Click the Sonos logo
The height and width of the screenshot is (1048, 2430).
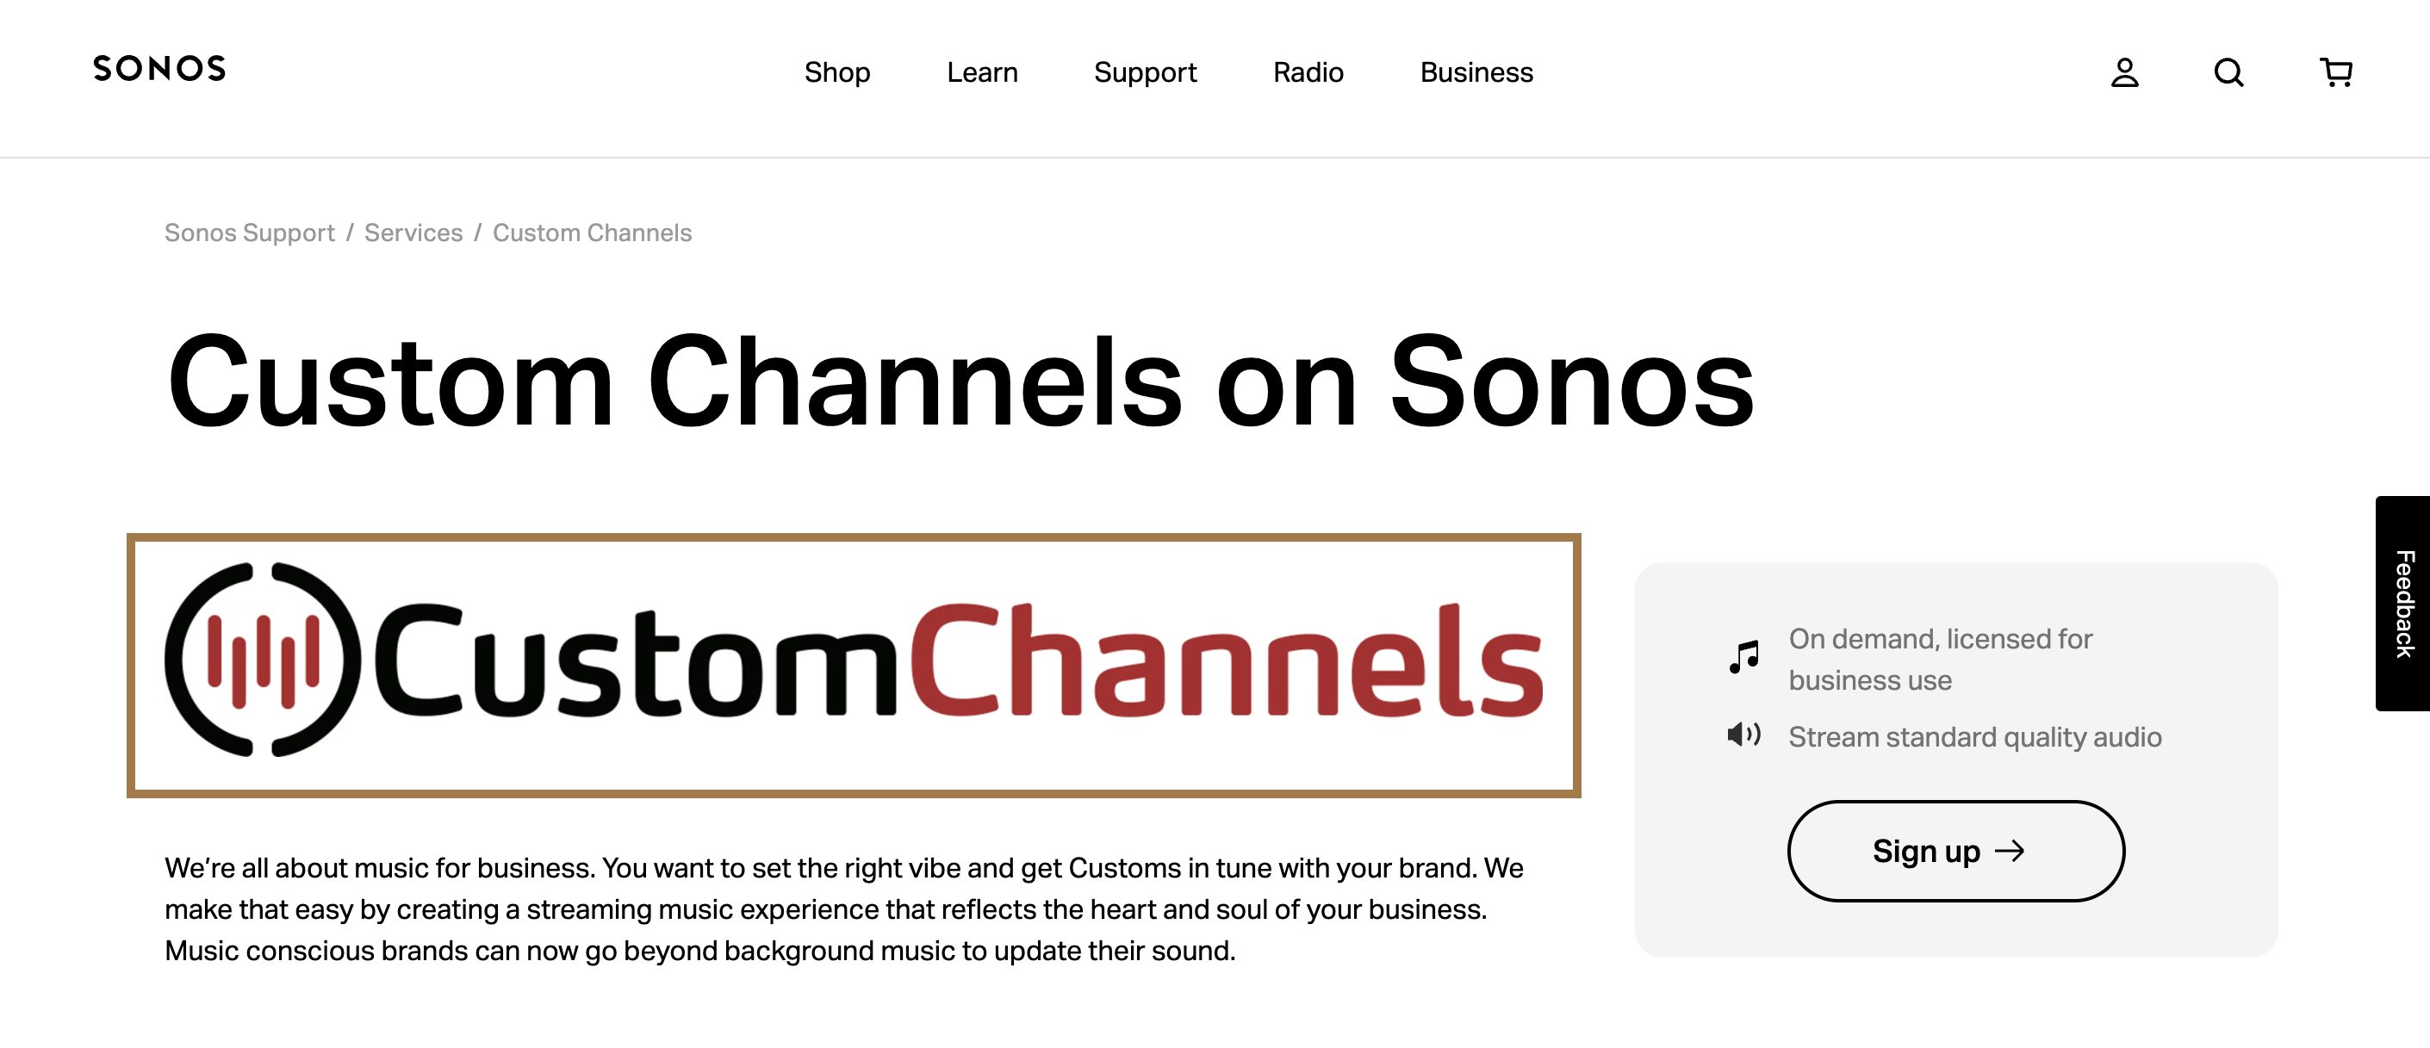click(159, 69)
